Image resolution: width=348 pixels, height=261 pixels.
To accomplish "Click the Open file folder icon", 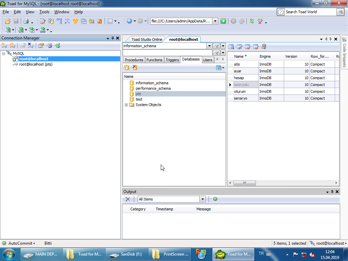I will (8, 21).
